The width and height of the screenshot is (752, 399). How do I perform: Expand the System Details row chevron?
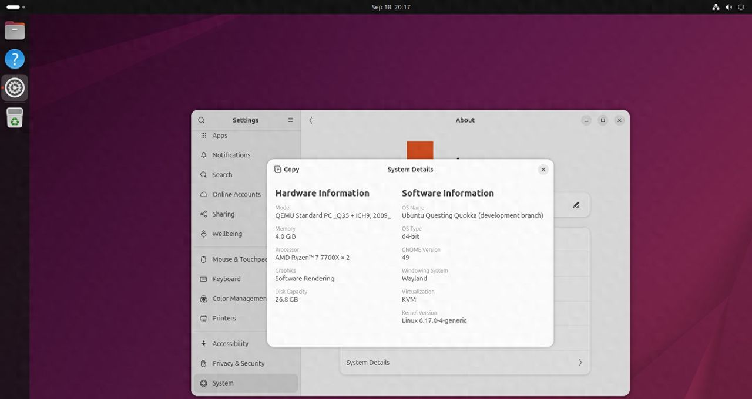tap(580, 363)
